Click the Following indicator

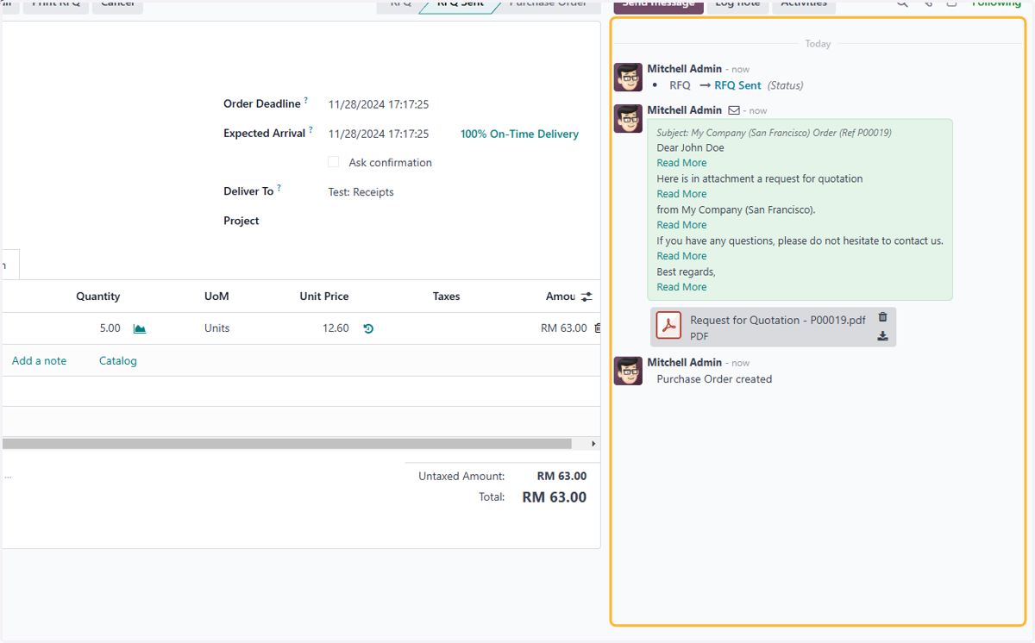[x=996, y=3]
